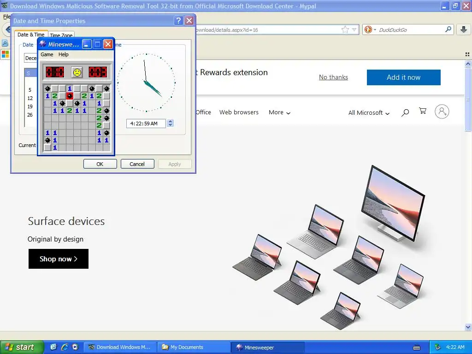The image size is (472, 354).
Task: Click the page scrollbar down arrow
Action: pos(468,327)
